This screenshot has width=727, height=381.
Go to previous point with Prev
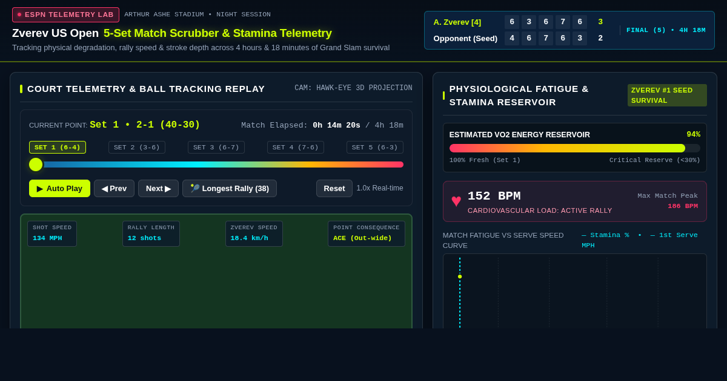pyautogui.click(x=114, y=188)
